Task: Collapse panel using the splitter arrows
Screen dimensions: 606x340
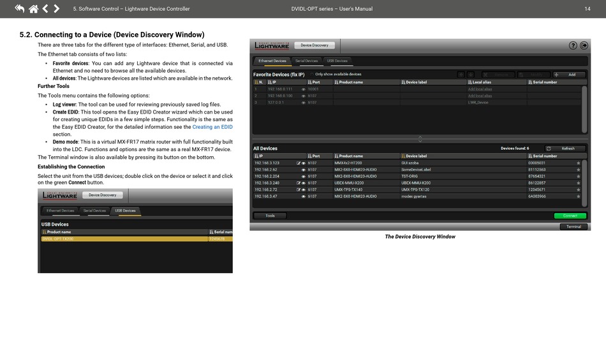Action: point(420,138)
